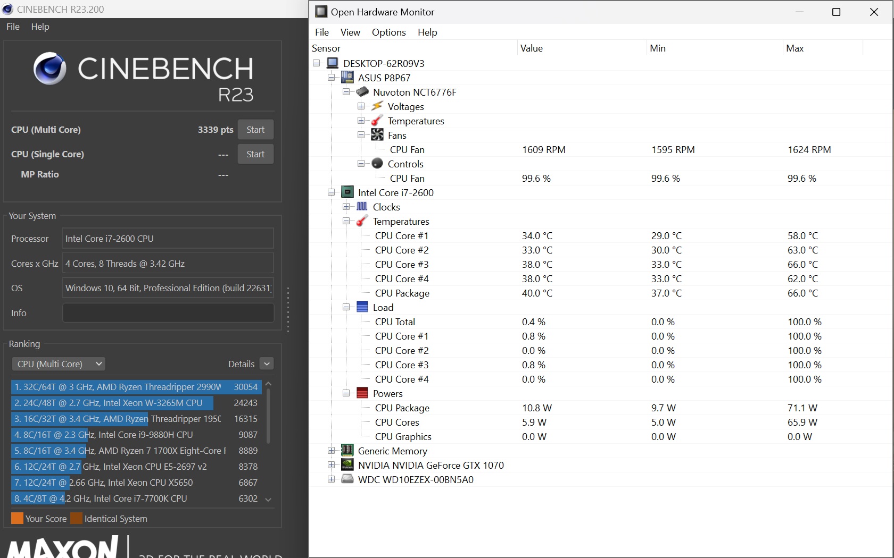
Task: Click the orange Your Score color swatch
Action: [x=17, y=518]
